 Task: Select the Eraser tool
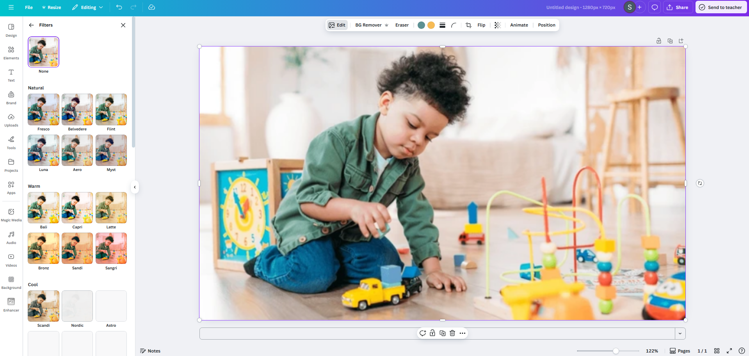pos(402,25)
